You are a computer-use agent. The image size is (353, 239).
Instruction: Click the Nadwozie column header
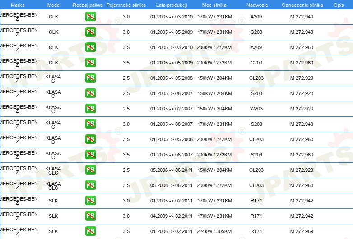pyautogui.click(x=257, y=5)
